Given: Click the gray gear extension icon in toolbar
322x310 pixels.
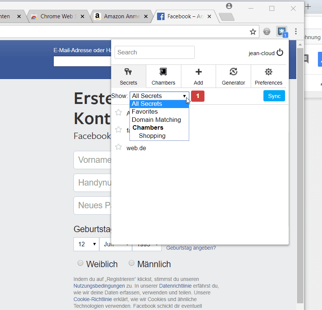Looking at the screenshot, I should [x=267, y=32].
